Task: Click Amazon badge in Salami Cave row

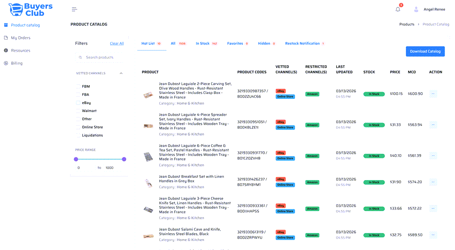Action: [312, 235]
